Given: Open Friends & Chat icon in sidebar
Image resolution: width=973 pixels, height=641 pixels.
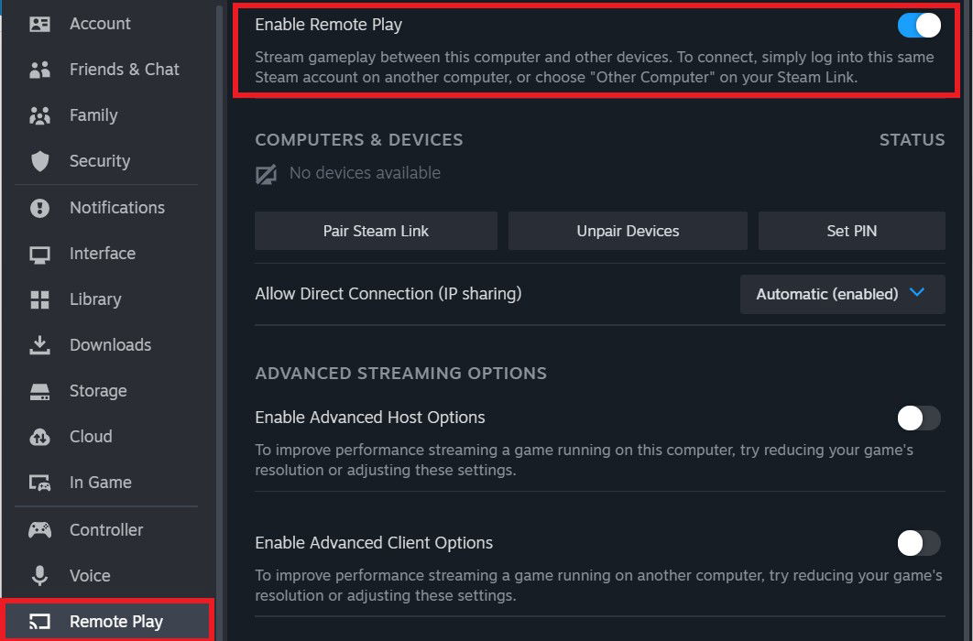Looking at the screenshot, I should (39, 70).
